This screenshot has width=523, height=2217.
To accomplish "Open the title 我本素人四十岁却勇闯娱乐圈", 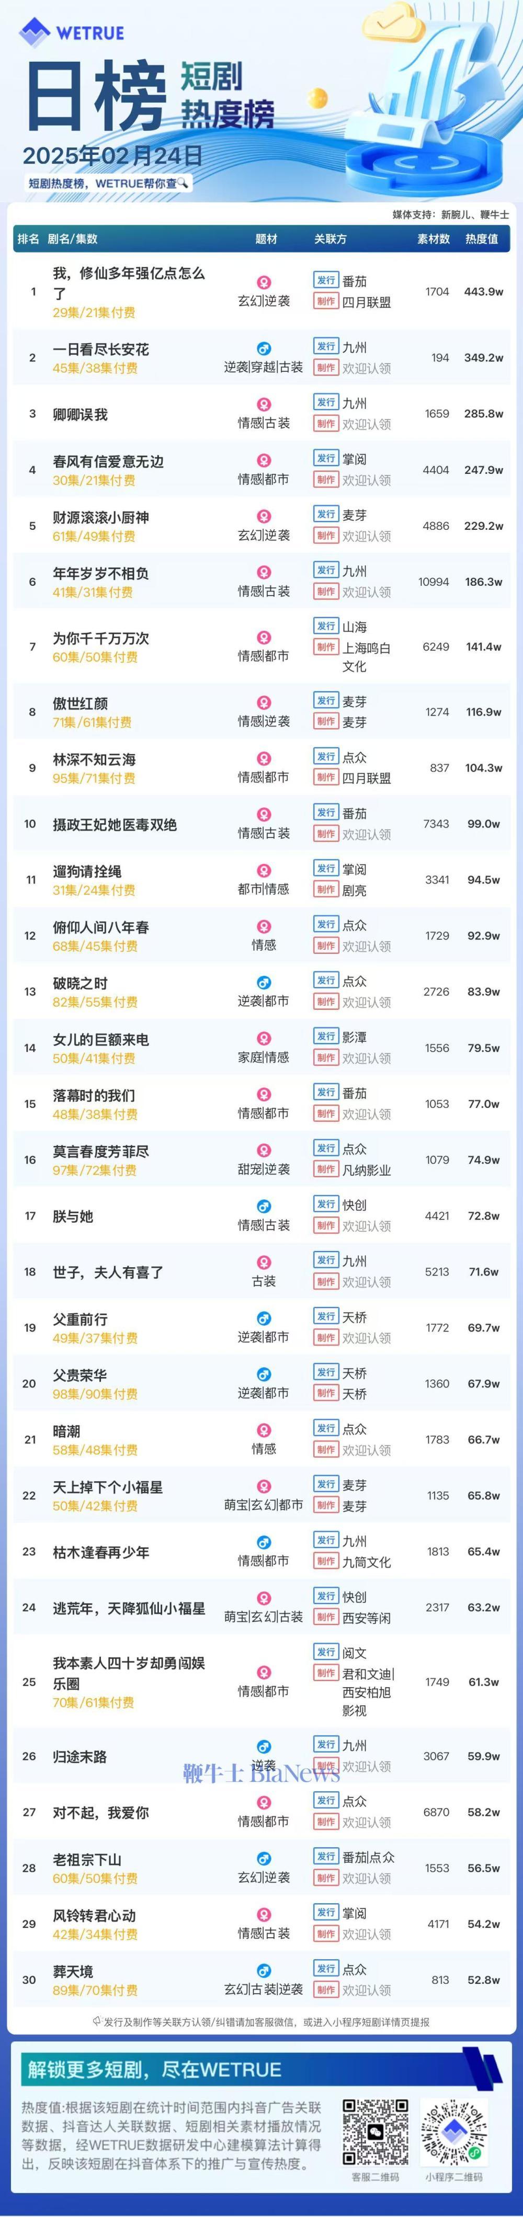I will click(128, 1672).
